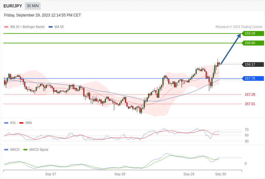Click the MACD Signal green swatch
Viewport: 265px width, 179px height.
[x=25, y=149]
